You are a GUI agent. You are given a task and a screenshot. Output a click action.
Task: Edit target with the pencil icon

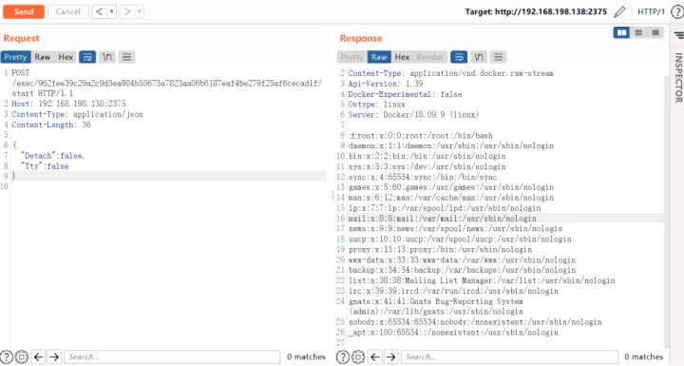(619, 11)
